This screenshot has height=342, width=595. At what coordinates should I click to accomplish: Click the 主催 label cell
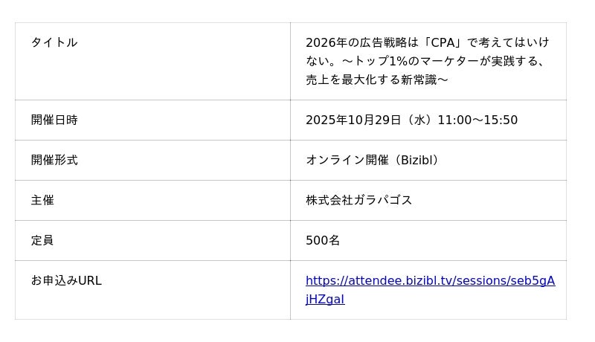(x=42, y=200)
